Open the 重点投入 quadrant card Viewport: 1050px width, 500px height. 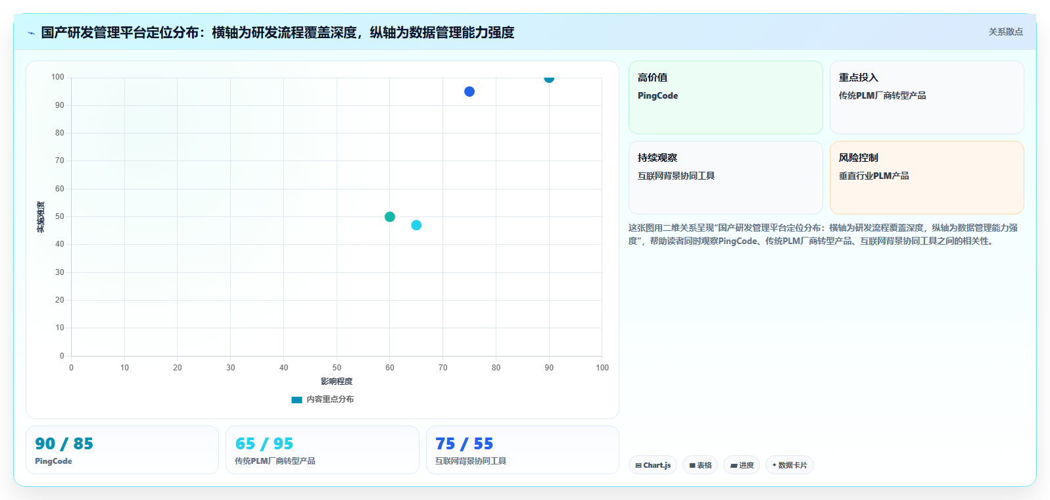coord(926,97)
